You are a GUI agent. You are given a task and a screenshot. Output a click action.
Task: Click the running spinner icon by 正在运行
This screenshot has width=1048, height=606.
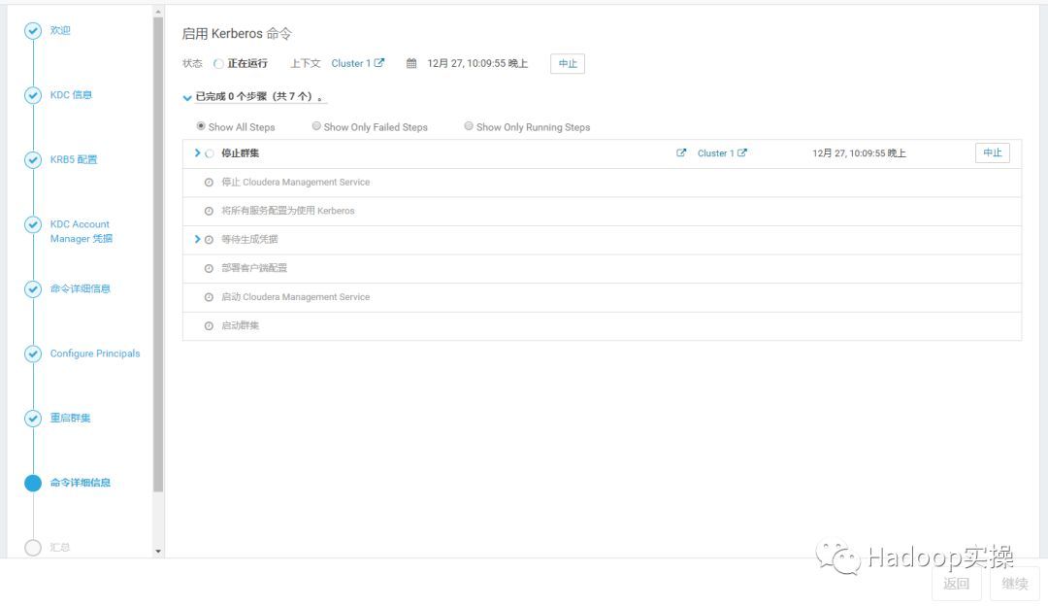click(218, 63)
